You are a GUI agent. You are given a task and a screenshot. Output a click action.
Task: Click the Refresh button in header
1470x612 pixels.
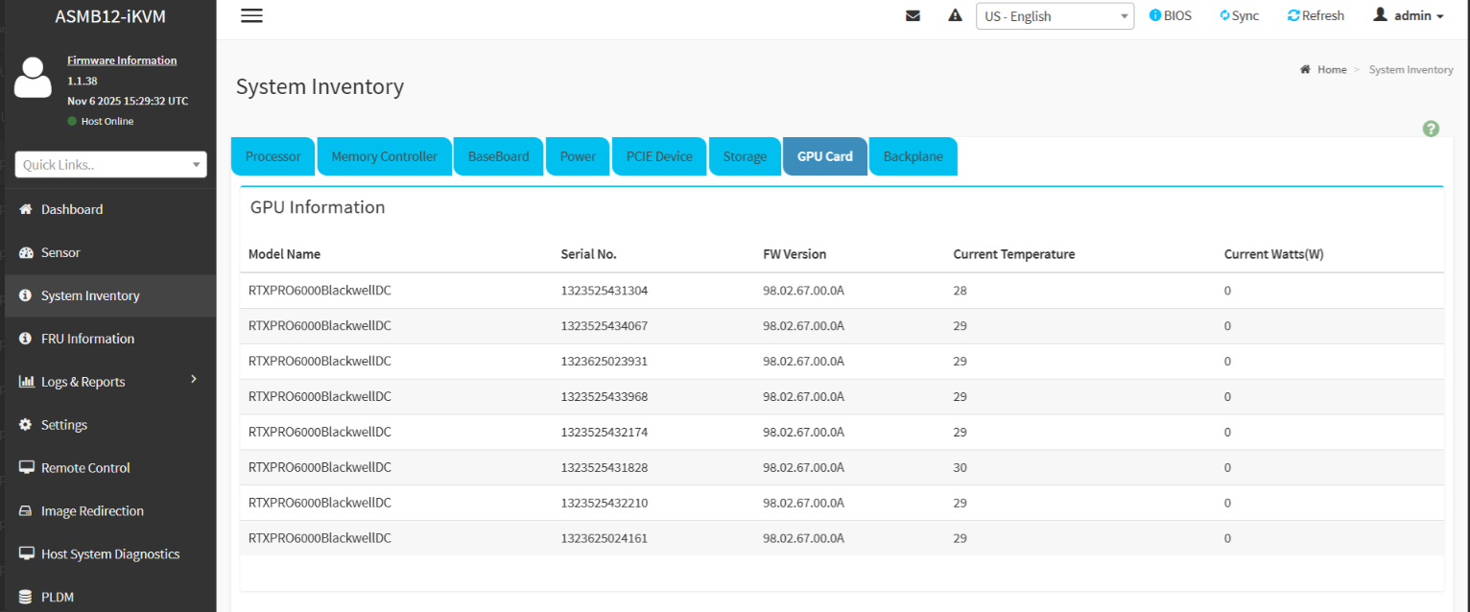1316,15
